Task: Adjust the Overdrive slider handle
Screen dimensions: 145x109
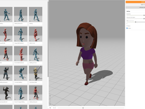Action: [x=144, y=15]
